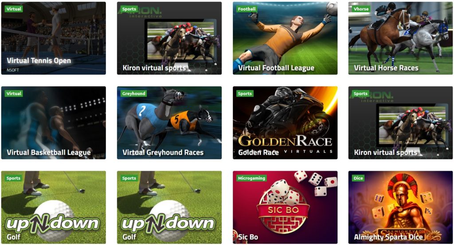454x245 pixels.
Task: Click the Virtual Horse Races title text
Action: [386, 68]
